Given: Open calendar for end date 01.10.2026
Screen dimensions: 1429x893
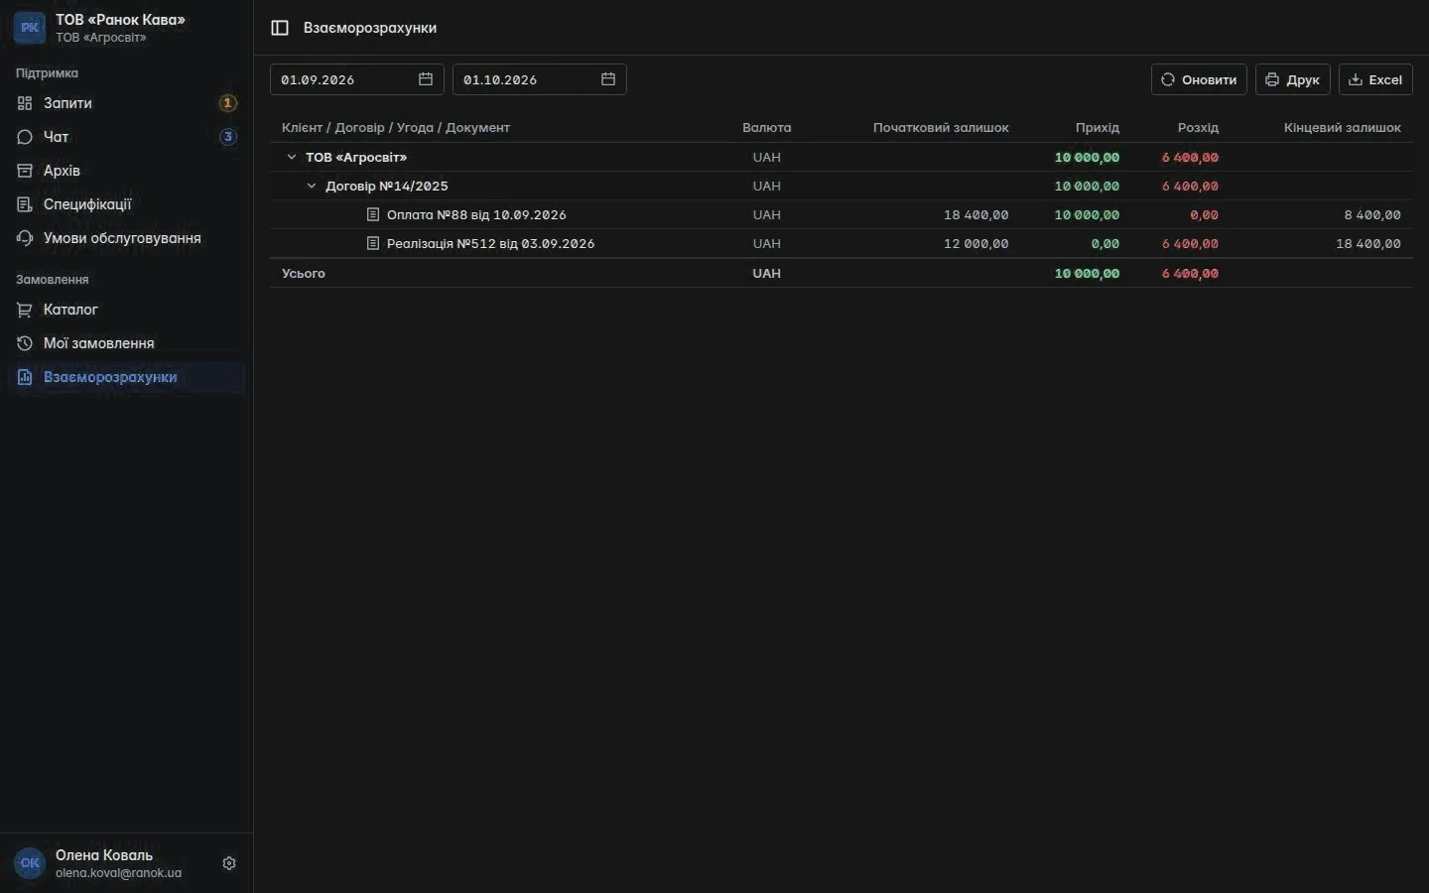Looking at the screenshot, I should [x=608, y=79].
